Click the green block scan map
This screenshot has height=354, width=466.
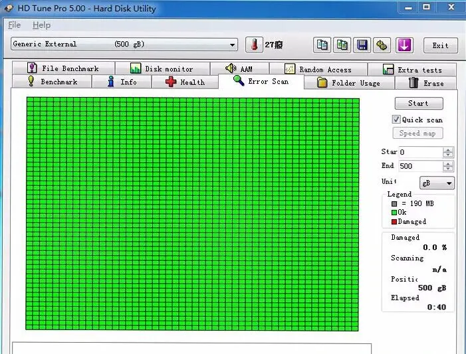193,213
